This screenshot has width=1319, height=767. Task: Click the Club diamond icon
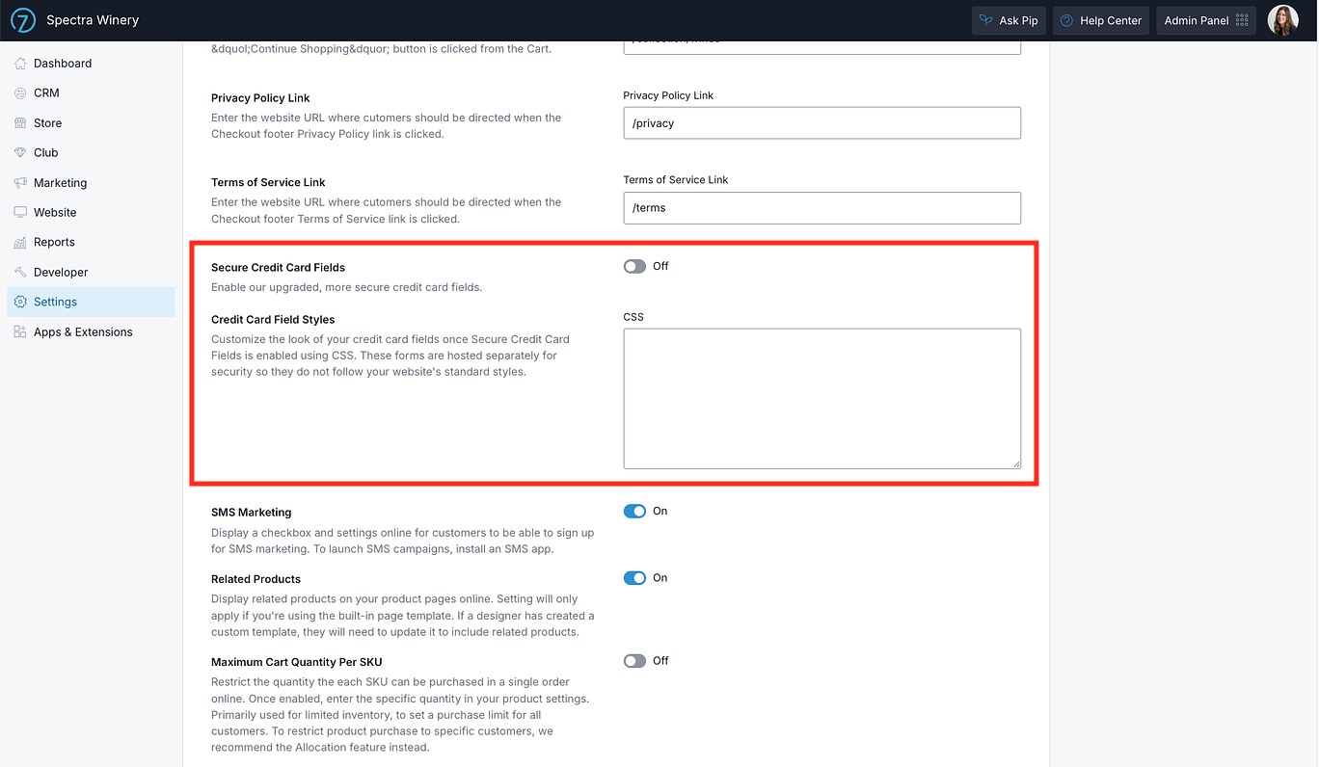(x=20, y=153)
